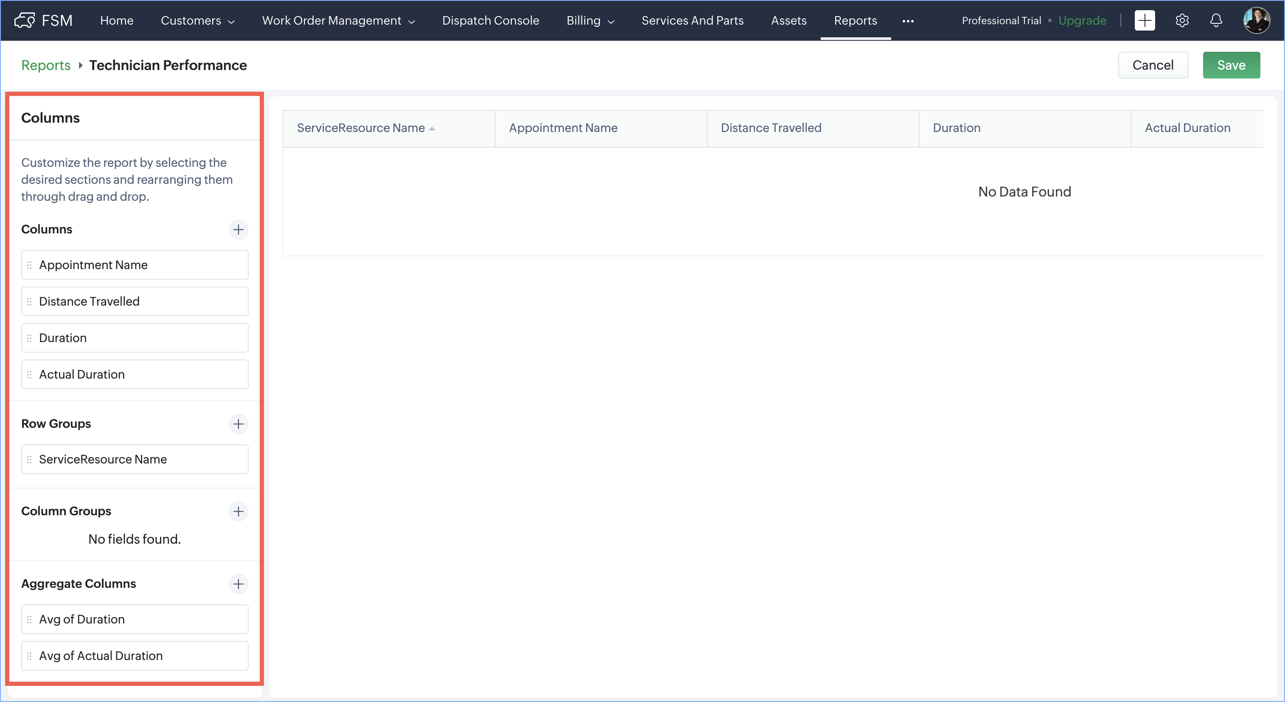Click the Reports breadcrumb link

coord(46,65)
